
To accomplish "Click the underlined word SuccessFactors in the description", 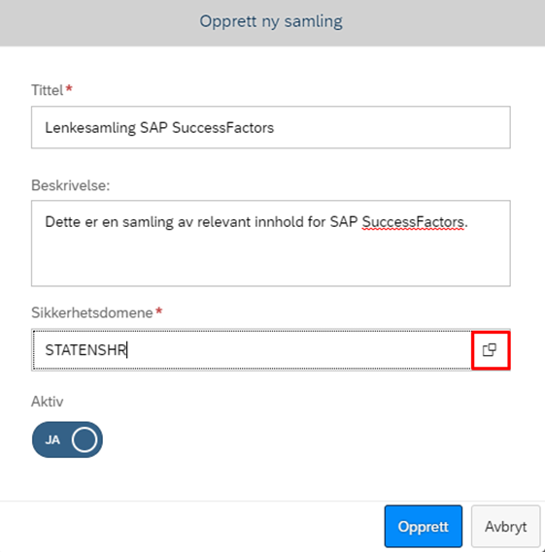I will click(413, 222).
